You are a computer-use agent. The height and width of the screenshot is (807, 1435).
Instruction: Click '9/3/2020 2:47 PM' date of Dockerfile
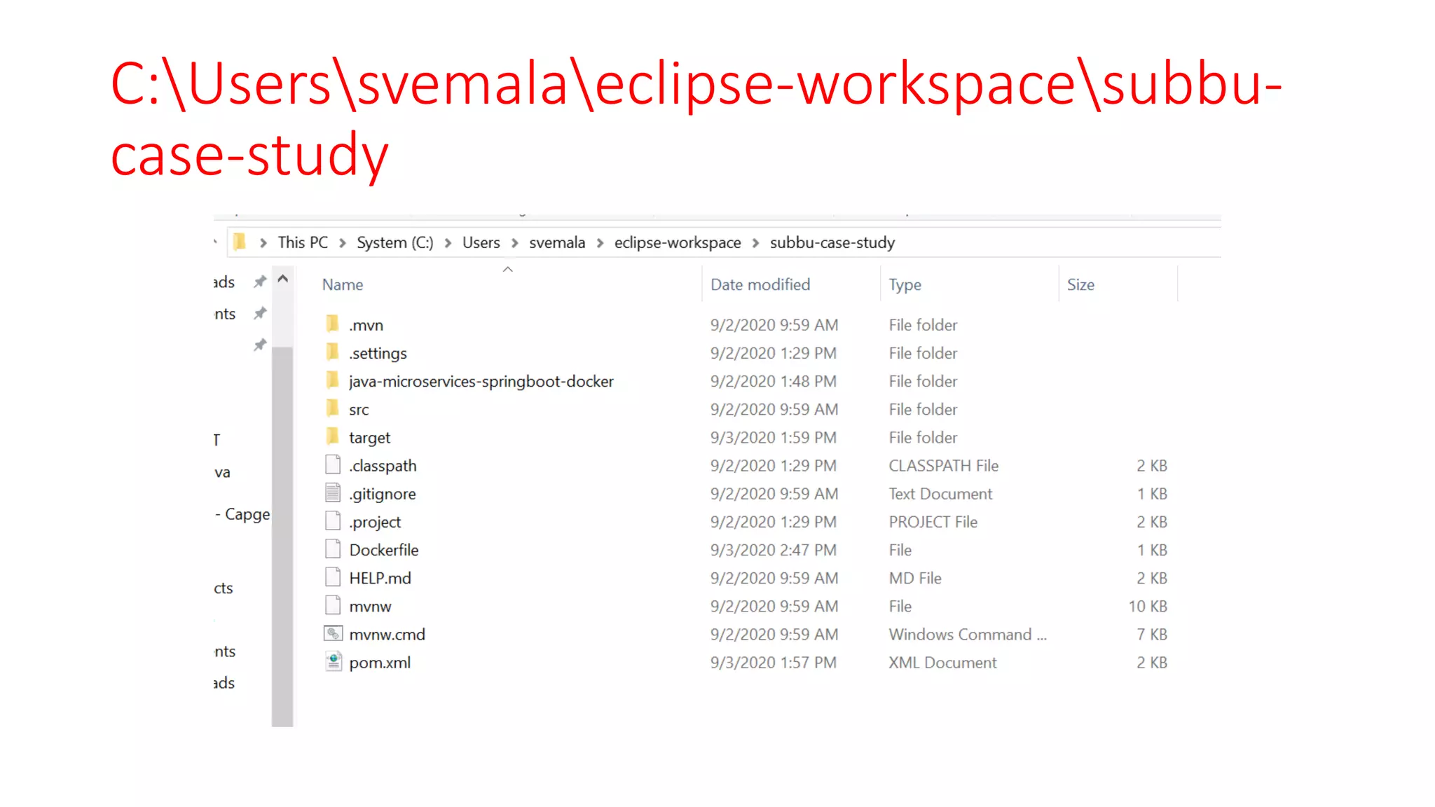pyautogui.click(x=774, y=550)
